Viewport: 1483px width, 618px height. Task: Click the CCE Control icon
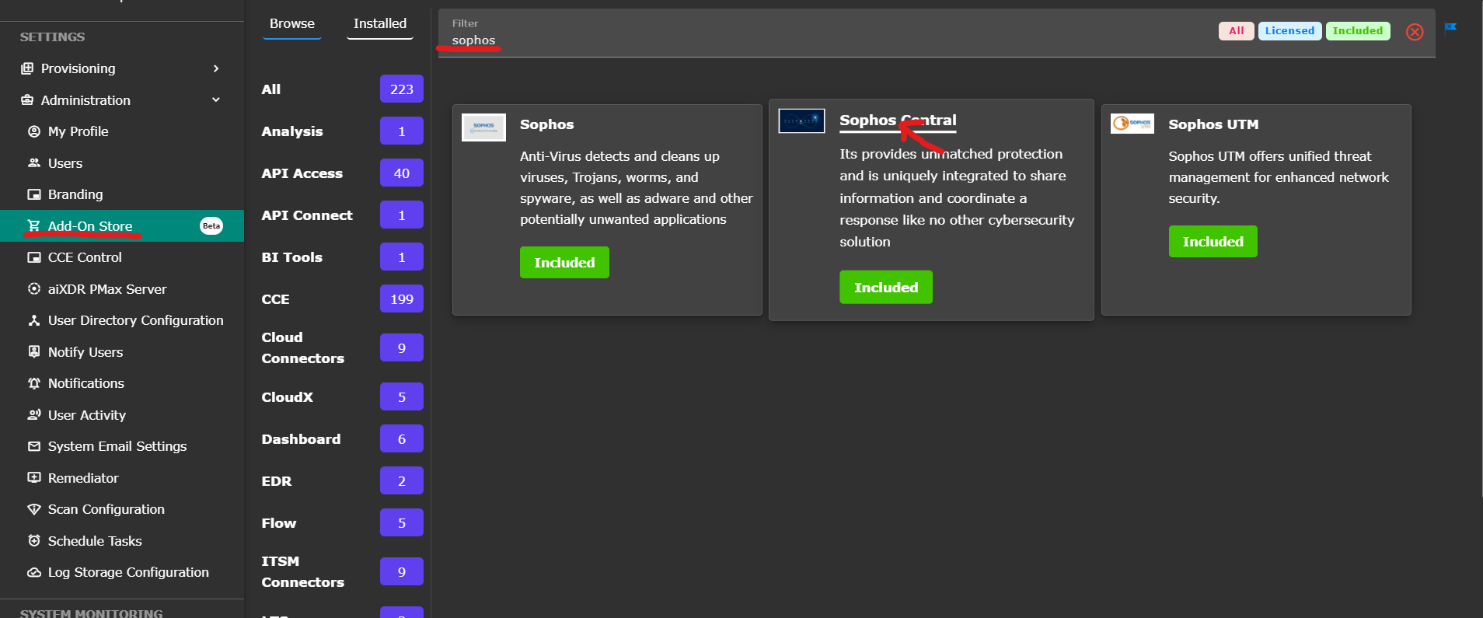[x=34, y=257]
